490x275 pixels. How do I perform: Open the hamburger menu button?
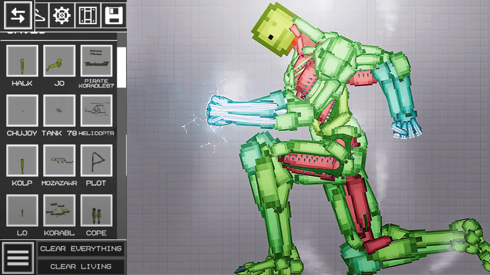pos(18,258)
